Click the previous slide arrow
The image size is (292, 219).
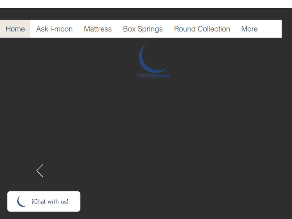coord(40,171)
